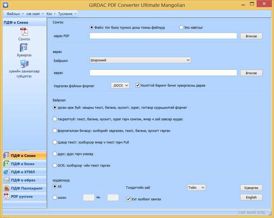274x218 pixels.
Task: Click the Хувиргах Word document icon
Action: tap(24, 47)
